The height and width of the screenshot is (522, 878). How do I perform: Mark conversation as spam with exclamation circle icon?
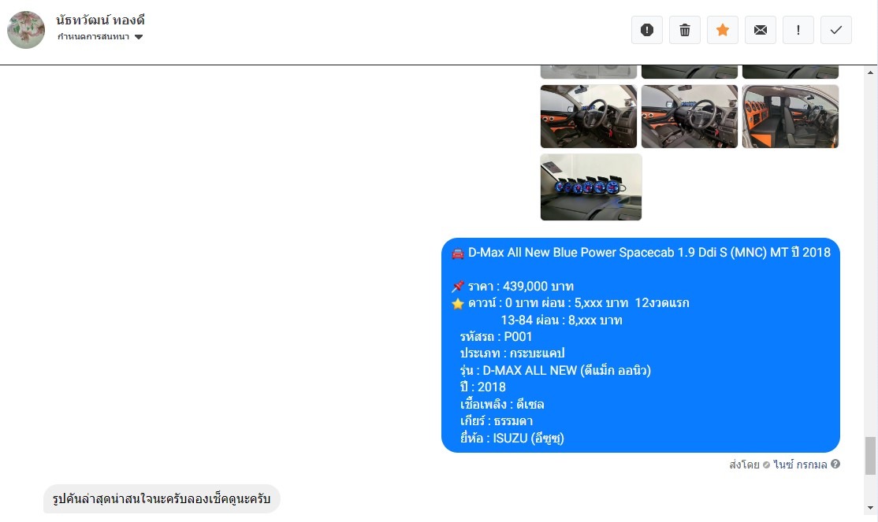(x=647, y=30)
